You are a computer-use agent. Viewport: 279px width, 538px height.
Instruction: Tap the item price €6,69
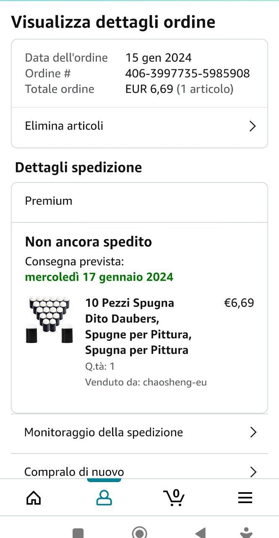(239, 303)
